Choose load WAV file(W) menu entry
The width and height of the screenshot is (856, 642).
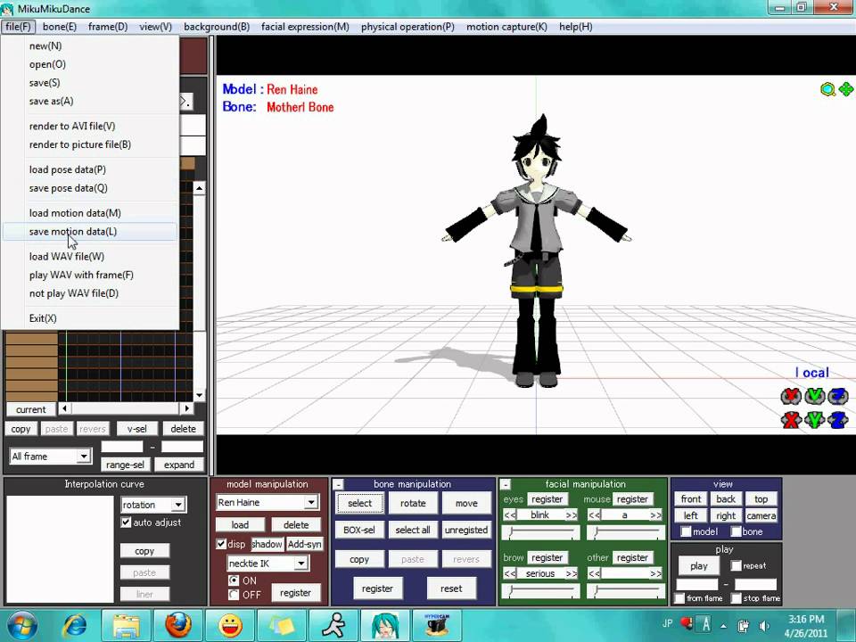tap(90, 256)
